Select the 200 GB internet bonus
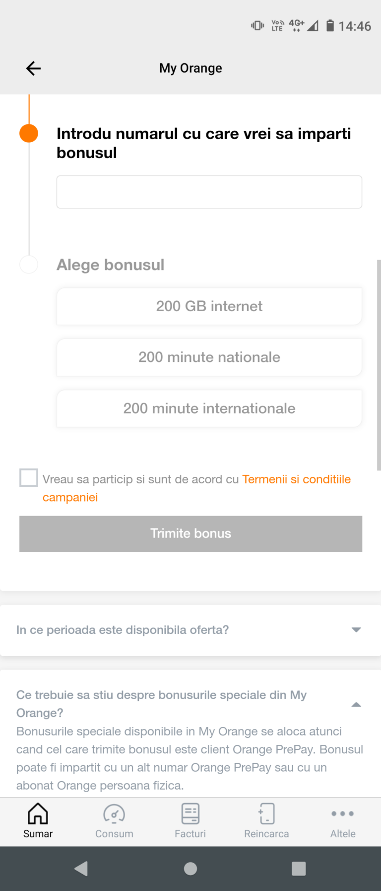Viewport: 381px width, 891px height. [209, 306]
